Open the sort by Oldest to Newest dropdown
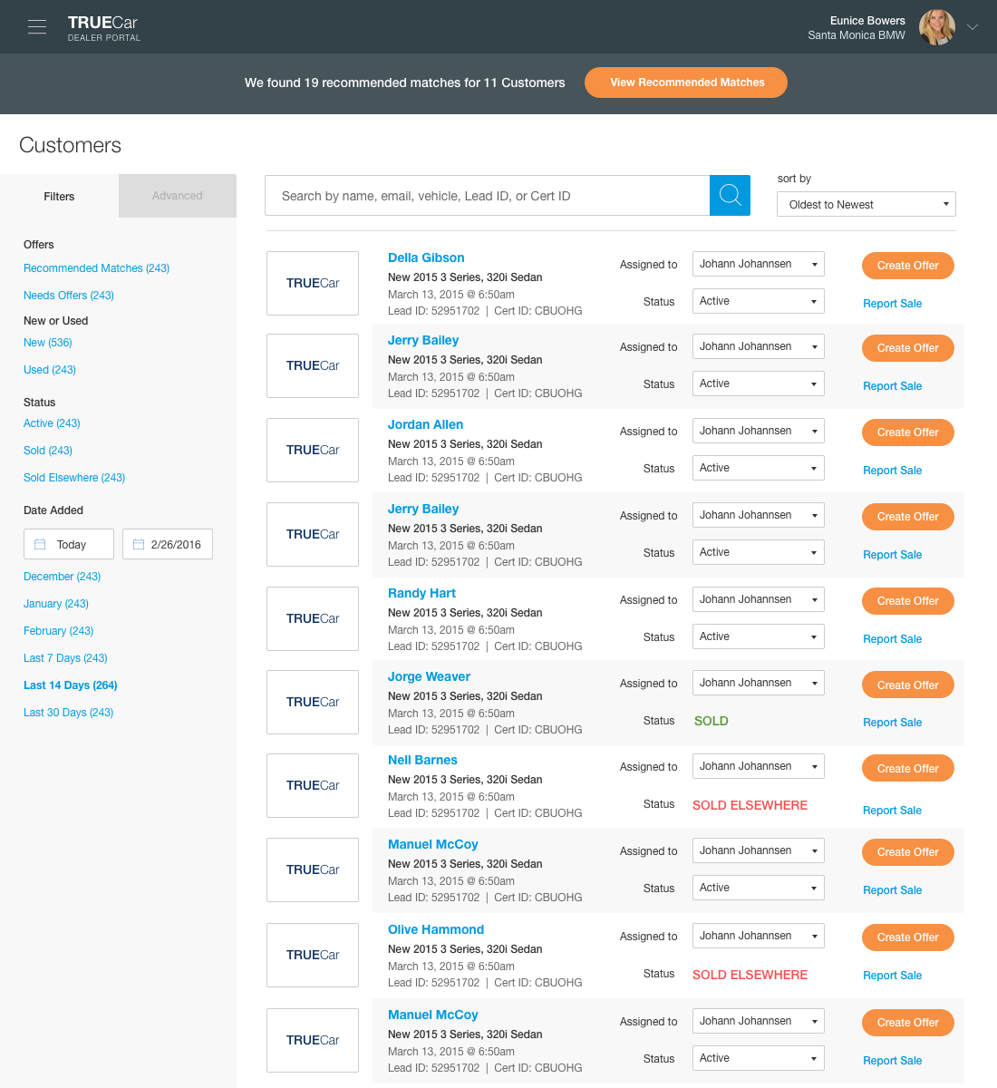997x1088 pixels. click(866, 204)
